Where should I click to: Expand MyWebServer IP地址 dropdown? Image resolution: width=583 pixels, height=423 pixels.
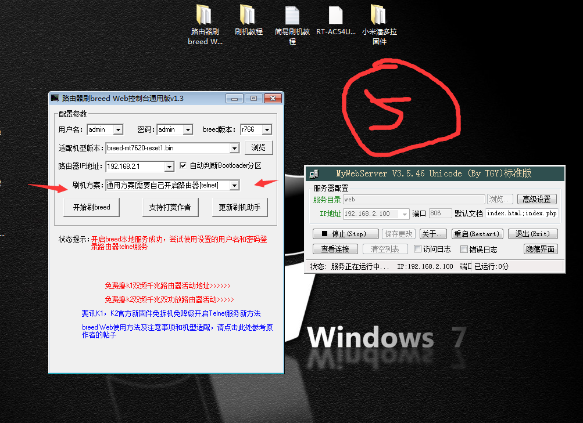405,214
